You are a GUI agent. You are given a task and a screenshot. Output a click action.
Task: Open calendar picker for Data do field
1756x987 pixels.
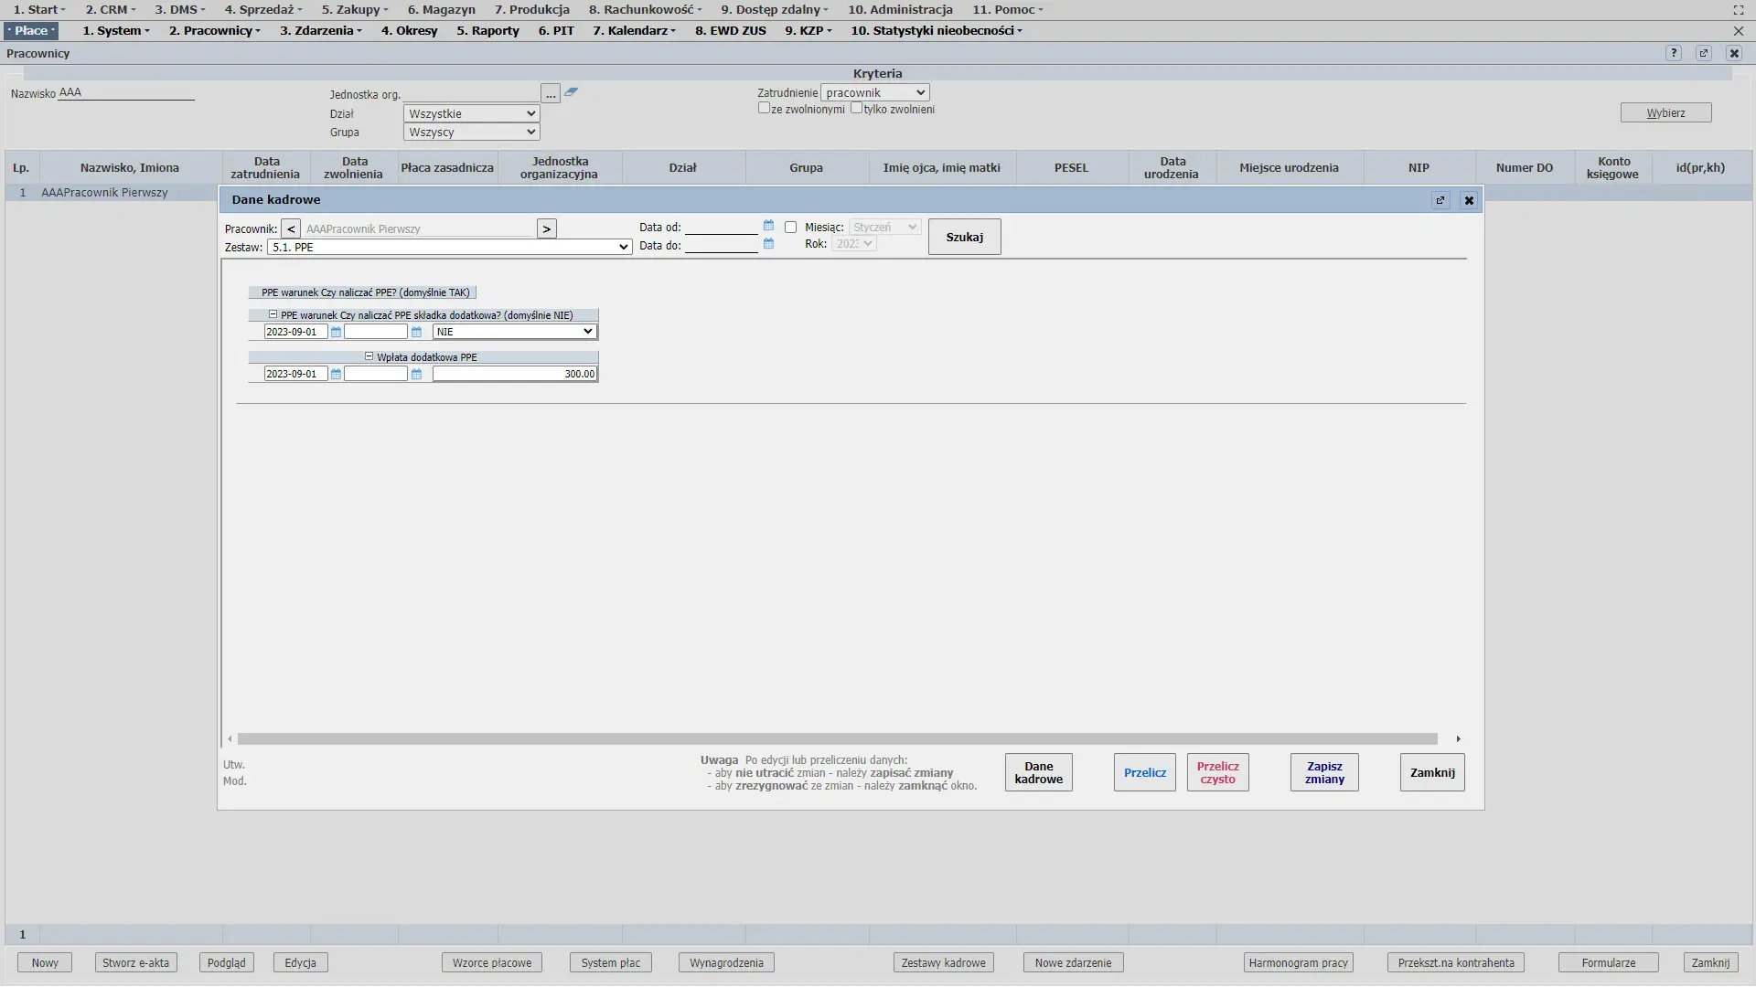point(768,244)
